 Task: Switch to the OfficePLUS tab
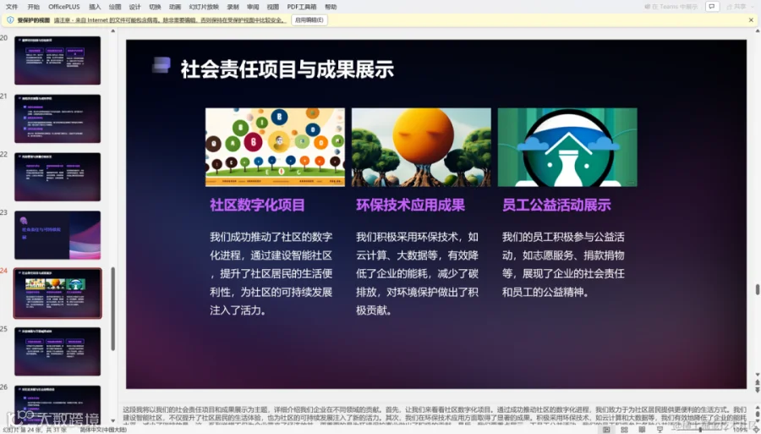[x=64, y=7]
